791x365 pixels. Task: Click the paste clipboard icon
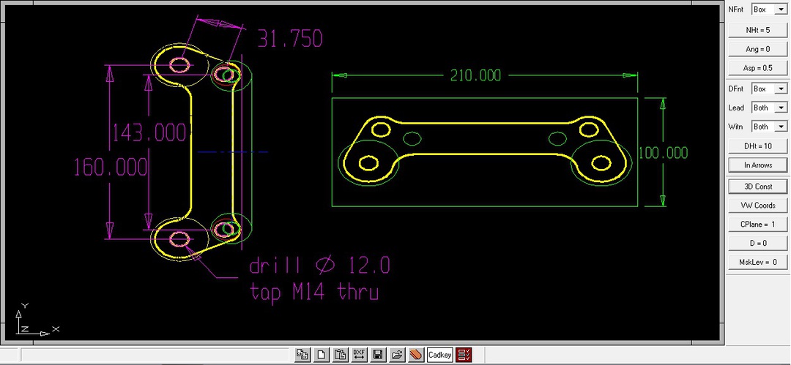click(x=341, y=355)
